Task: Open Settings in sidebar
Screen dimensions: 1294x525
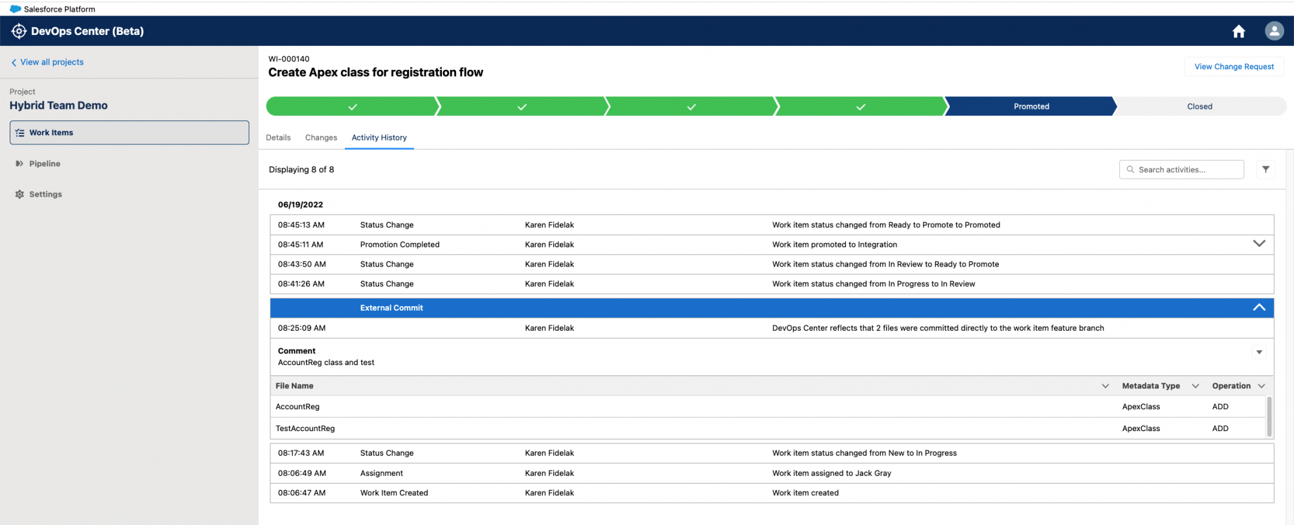Action: pyautogui.click(x=45, y=194)
